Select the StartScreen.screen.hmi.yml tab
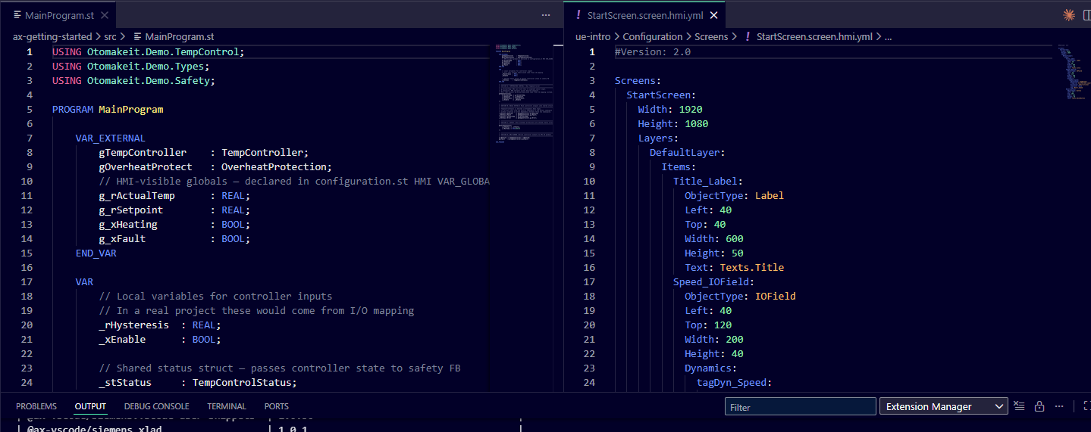The height and width of the screenshot is (432, 1091). pos(644,15)
